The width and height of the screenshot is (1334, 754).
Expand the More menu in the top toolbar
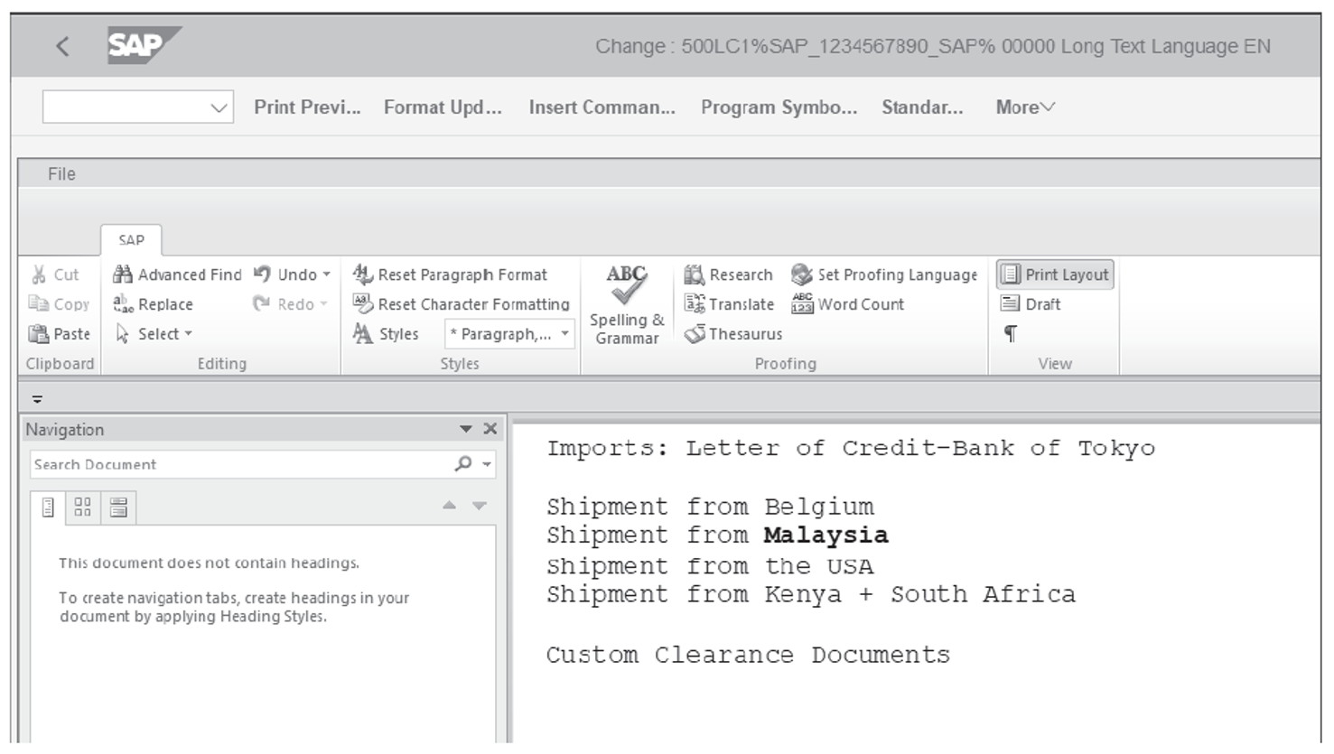1023,107
